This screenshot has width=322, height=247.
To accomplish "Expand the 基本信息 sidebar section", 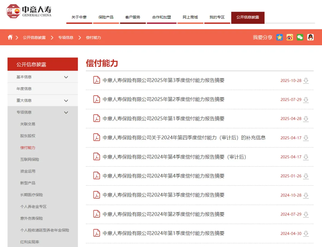I will click(x=66, y=77).
